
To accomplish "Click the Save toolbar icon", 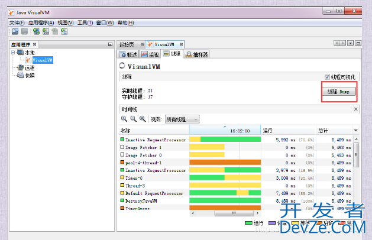I will pyautogui.click(x=24, y=31).
